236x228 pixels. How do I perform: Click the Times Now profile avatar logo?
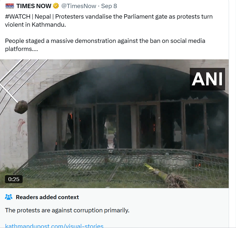point(10,6)
